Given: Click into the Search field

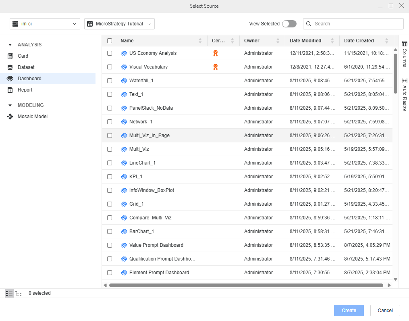Looking at the screenshot, I should (357, 24).
